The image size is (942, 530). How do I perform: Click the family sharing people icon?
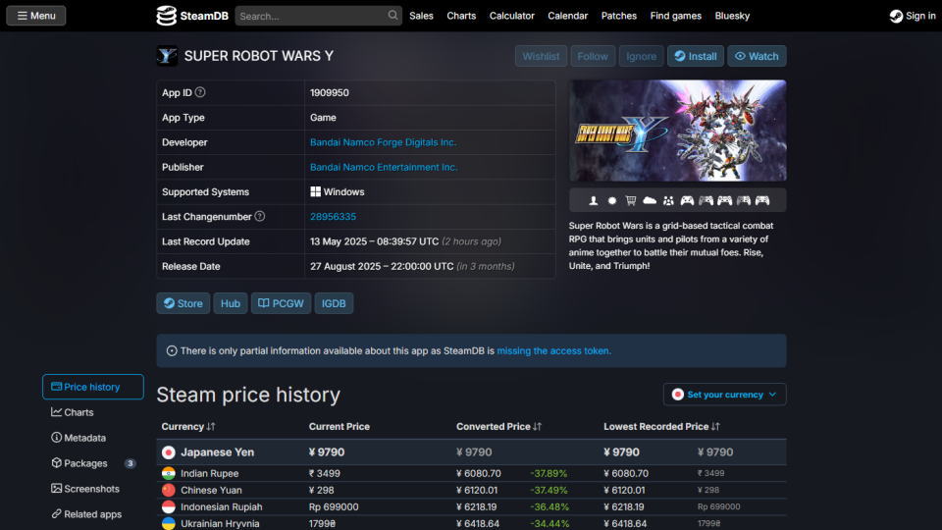point(668,200)
